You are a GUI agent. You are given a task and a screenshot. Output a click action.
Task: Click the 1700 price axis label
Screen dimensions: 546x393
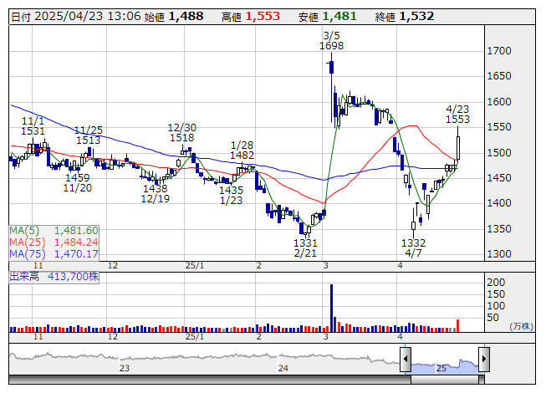499,51
